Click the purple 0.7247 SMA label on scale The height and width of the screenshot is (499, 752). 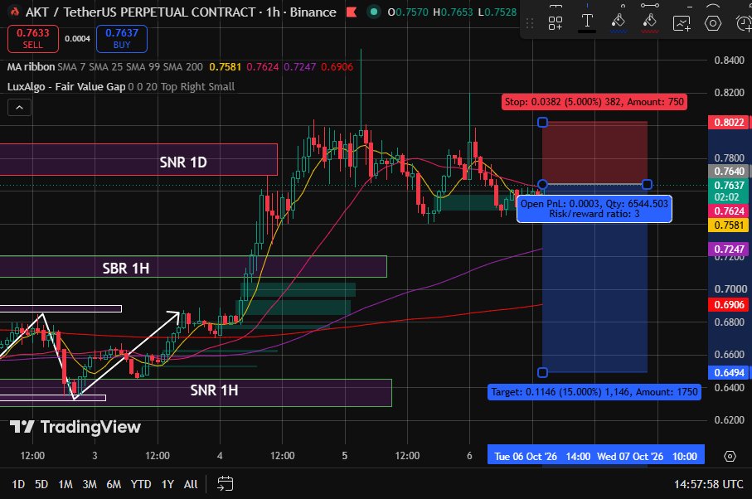click(x=729, y=249)
